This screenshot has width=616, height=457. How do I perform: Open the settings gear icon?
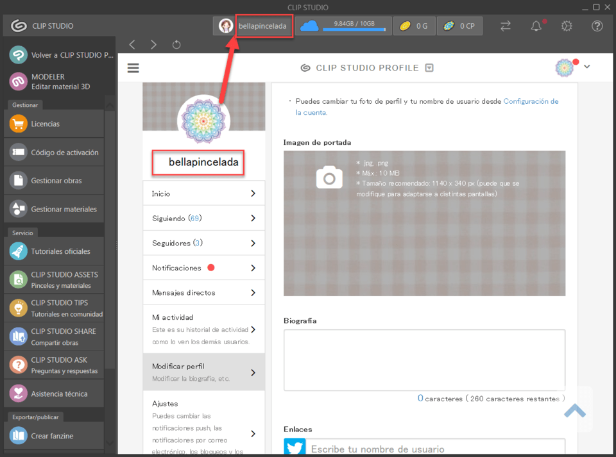(567, 26)
